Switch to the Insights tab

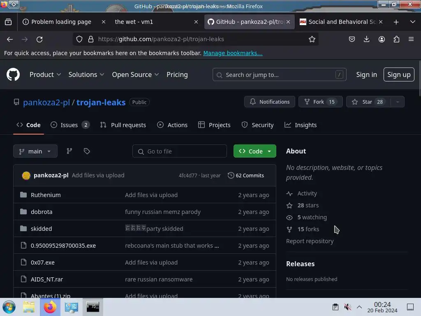tap(301, 125)
